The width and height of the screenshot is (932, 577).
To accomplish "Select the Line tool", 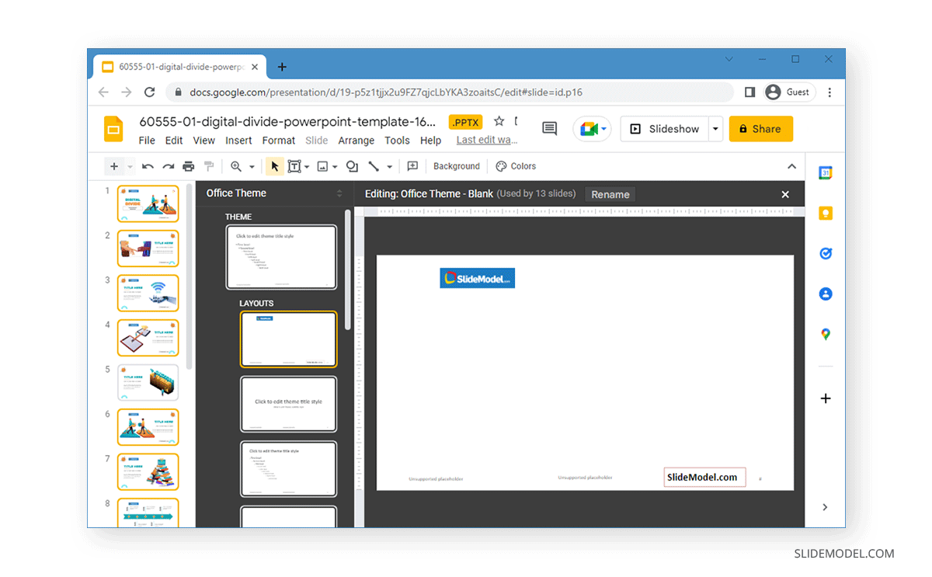I will coord(375,165).
